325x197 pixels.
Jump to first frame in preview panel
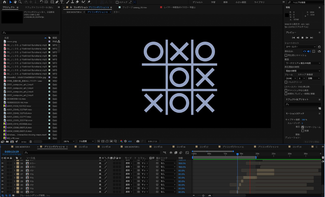(293, 38)
